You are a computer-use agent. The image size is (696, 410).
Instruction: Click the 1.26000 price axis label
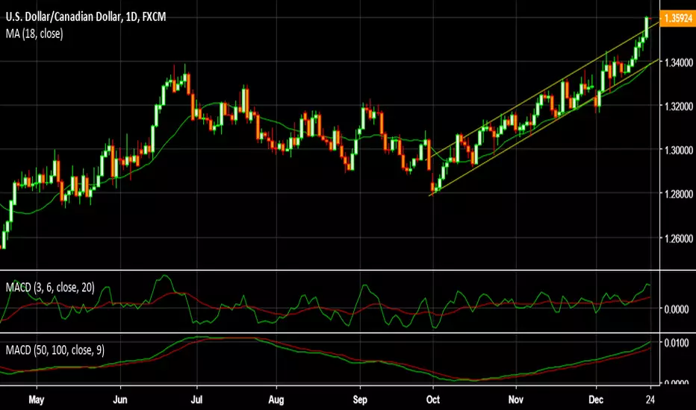click(x=678, y=239)
